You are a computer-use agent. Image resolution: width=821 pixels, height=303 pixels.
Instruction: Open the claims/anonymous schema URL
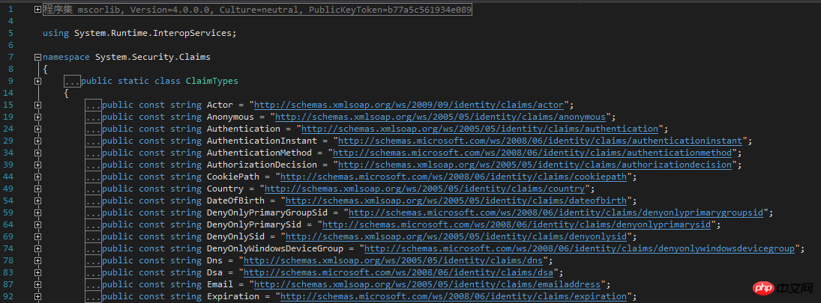(440, 117)
